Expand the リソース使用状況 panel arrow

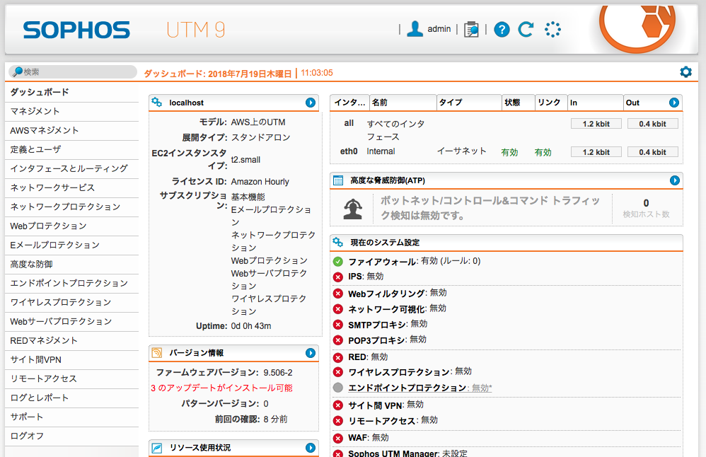(311, 448)
